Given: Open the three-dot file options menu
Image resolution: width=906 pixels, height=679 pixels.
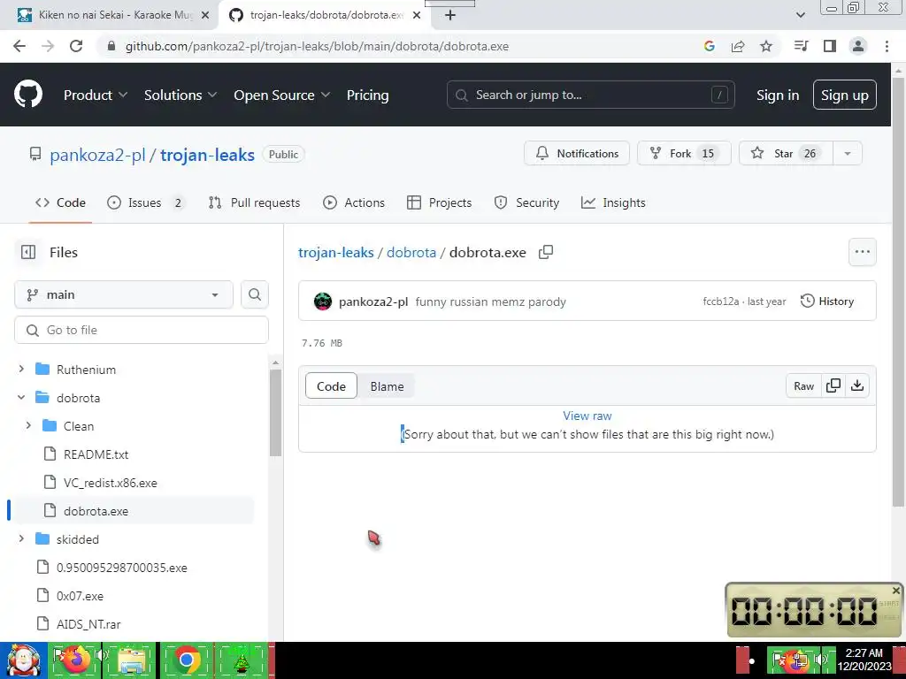Looking at the screenshot, I should point(862,252).
